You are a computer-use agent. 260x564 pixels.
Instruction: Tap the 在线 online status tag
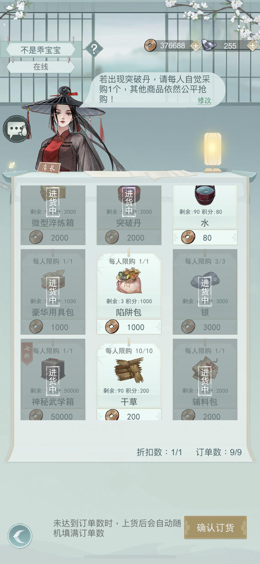point(41,67)
